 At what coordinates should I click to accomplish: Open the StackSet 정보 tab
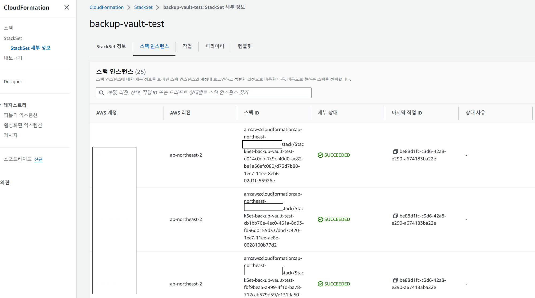111,47
